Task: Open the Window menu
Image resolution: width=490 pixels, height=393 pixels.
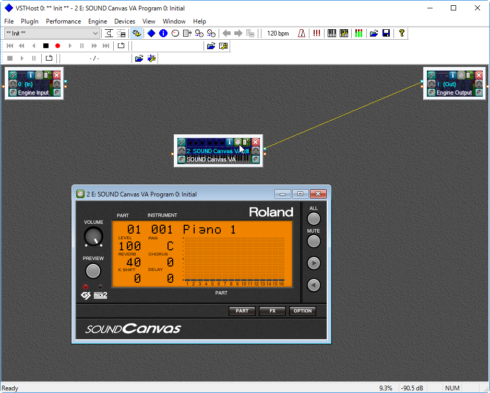Action: tap(174, 21)
